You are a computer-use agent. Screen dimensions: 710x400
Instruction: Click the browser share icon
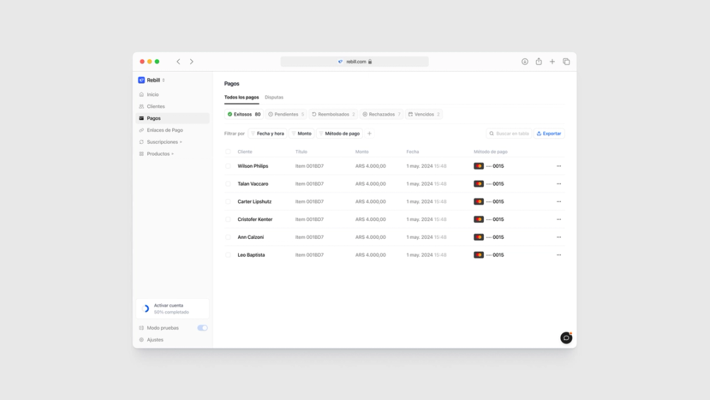point(539,62)
